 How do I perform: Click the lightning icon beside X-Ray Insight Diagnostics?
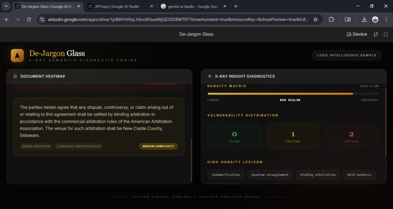(210, 76)
